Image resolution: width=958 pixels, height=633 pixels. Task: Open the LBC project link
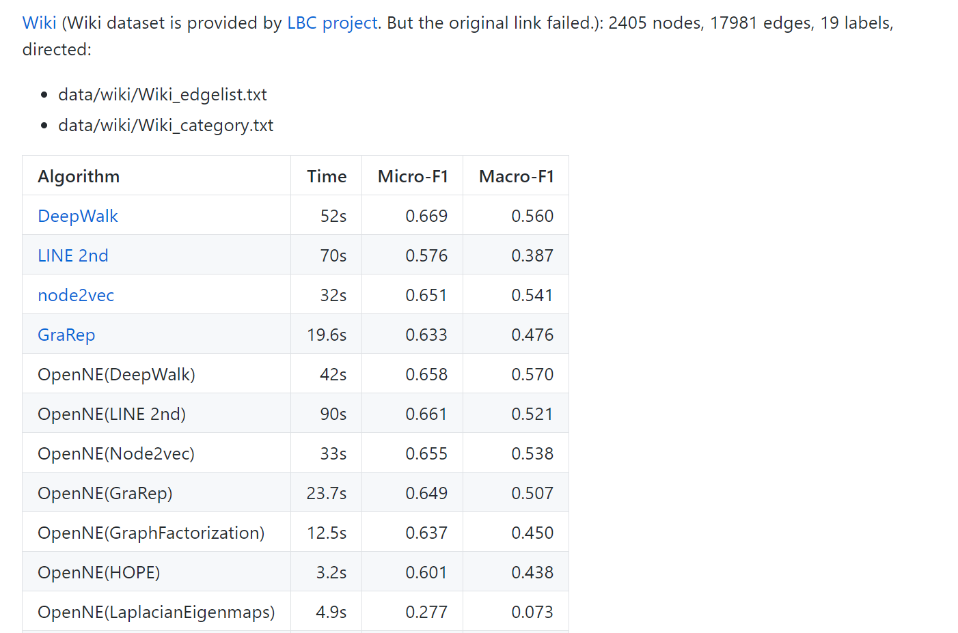(x=332, y=23)
